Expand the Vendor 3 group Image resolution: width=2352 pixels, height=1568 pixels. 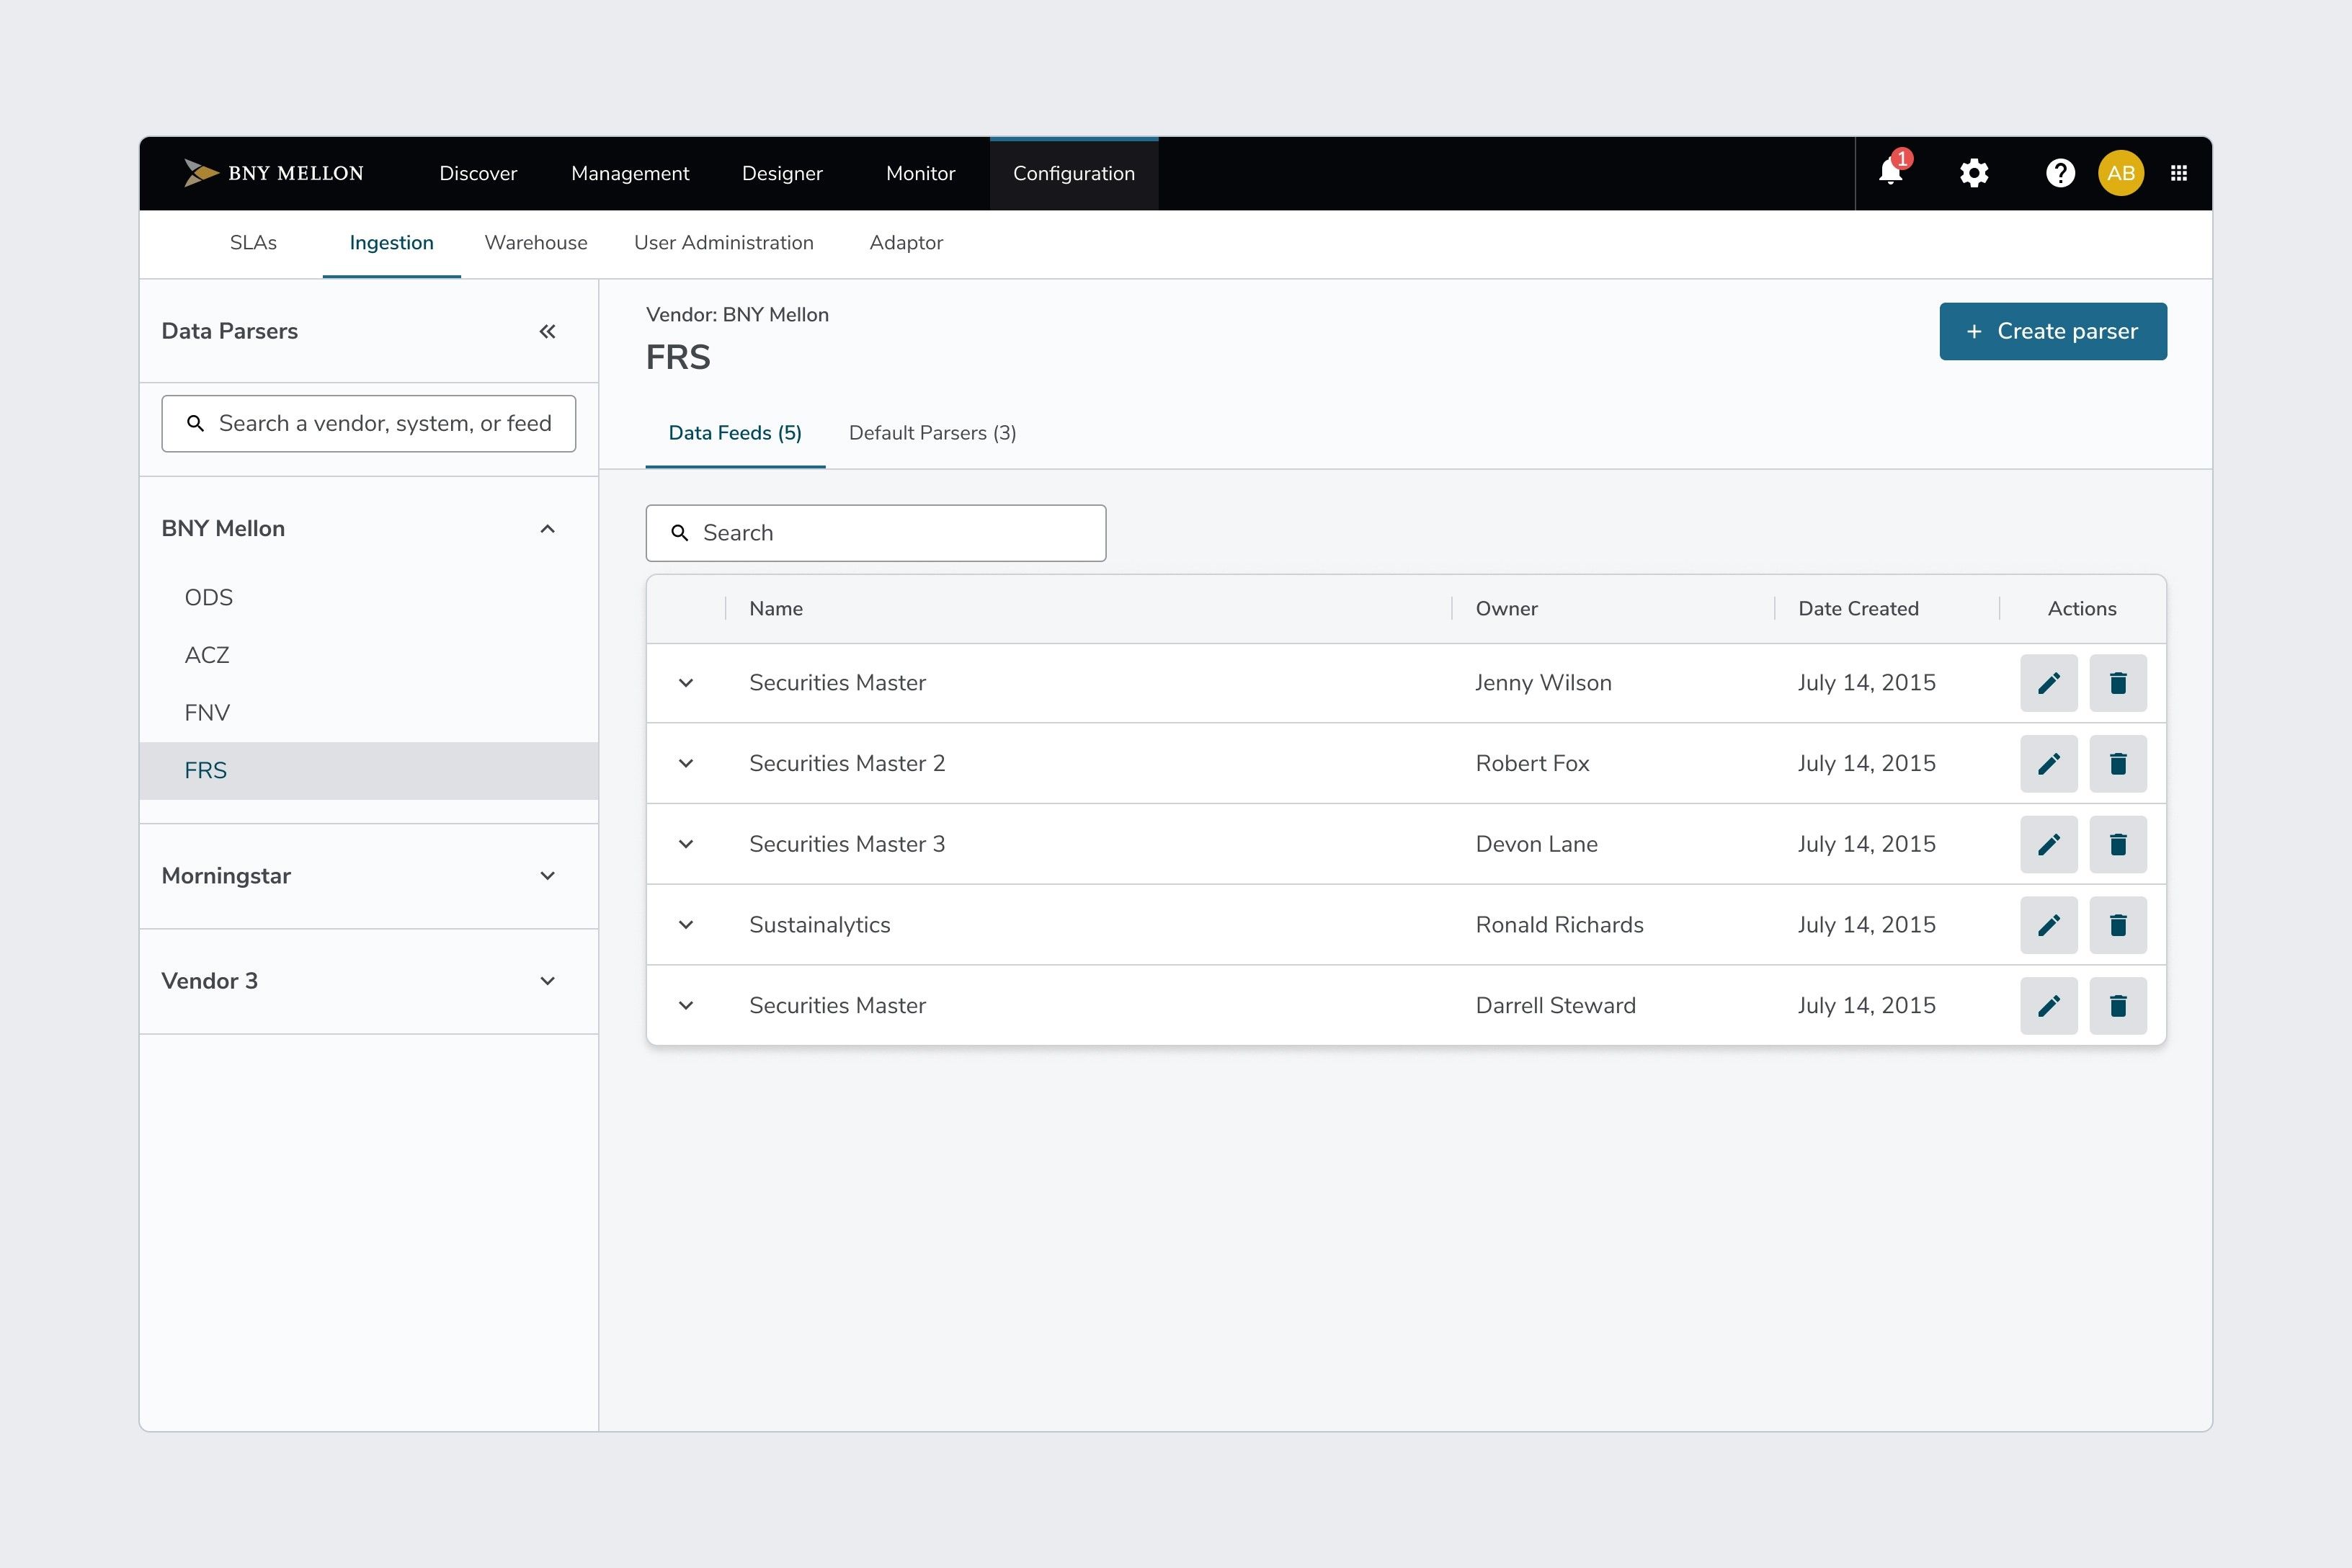[x=547, y=981]
